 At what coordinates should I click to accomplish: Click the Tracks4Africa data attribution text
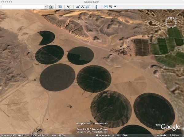[92, 129]
